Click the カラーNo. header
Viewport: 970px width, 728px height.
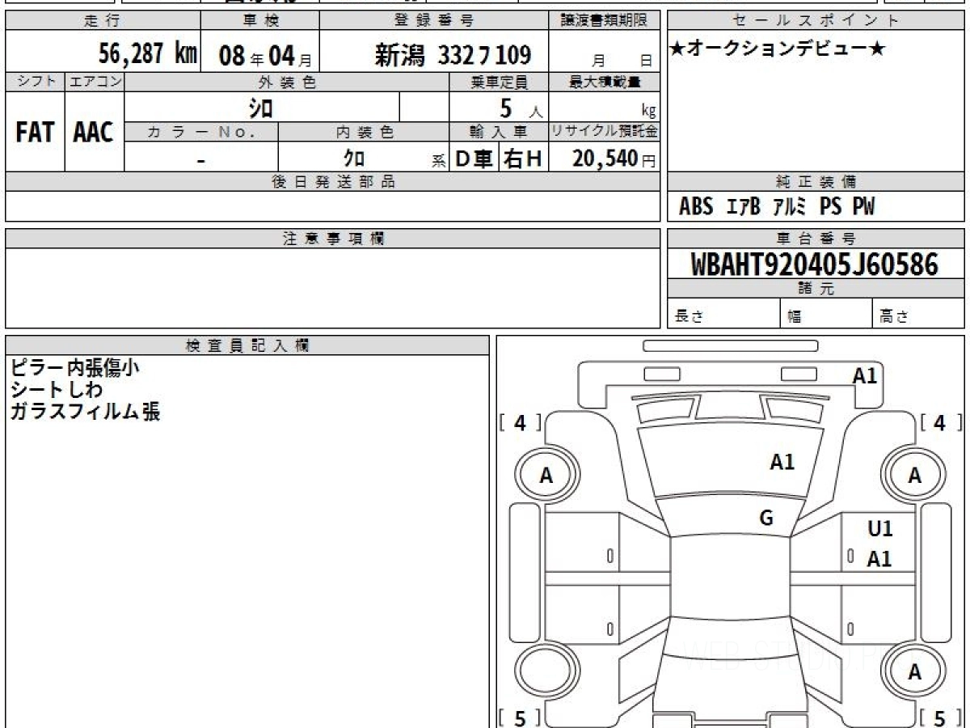tap(201, 131)
